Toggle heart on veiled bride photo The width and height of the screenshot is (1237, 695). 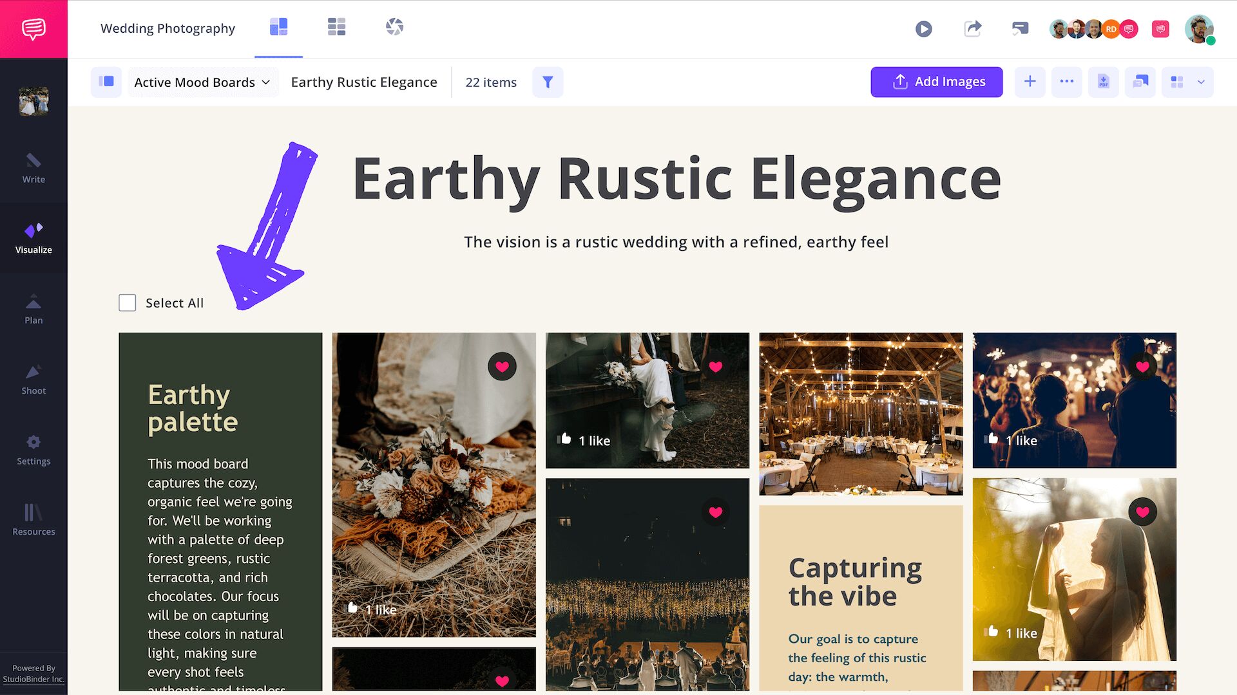pos(1142,512)
